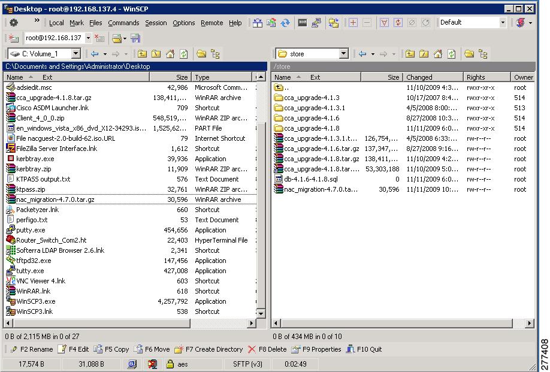
Task: Open Preferences via the gear icon
Action: [14, 23]
